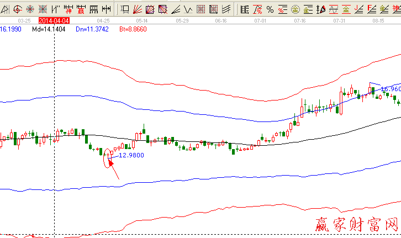Click the red compass star tool
The width and height of the screenshot is (401, 238).
point(30,9)
